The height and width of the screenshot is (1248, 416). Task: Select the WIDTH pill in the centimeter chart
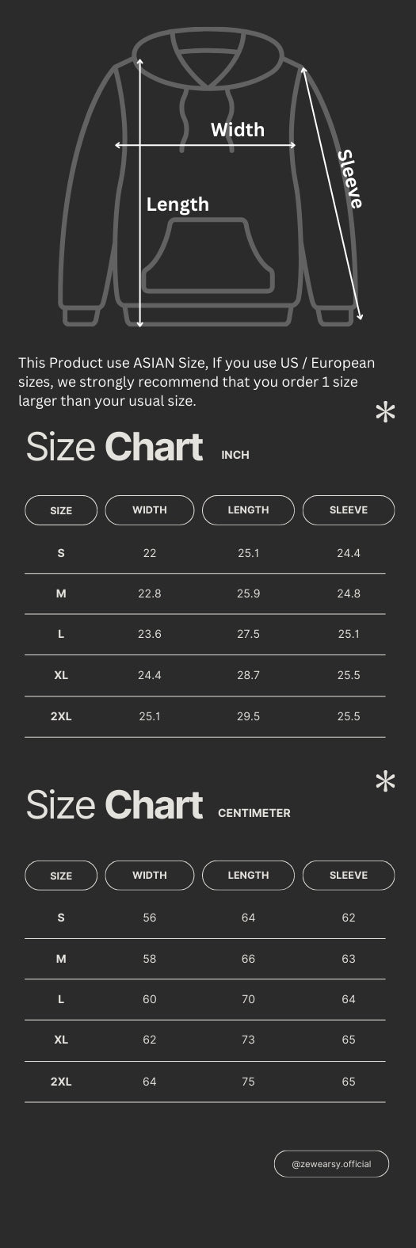click(x=150, y=876)
